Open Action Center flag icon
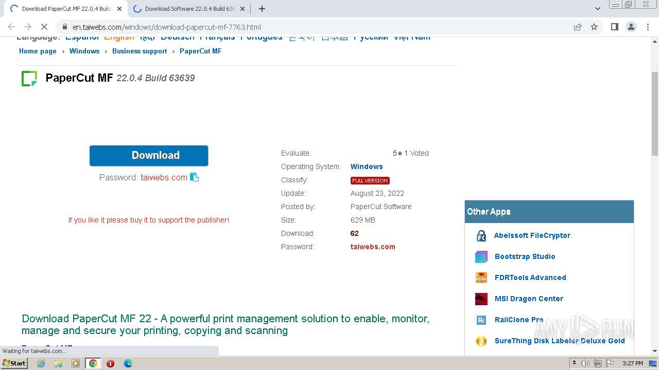Image resolution: width=659 pixels, height=370 pixels. pyautogui.click(x=609, y=363)
